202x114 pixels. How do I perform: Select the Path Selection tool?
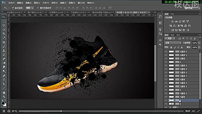[4, 84]
